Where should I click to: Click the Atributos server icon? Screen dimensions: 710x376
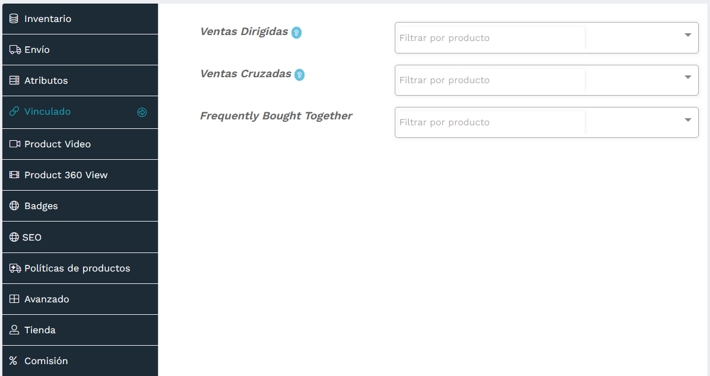(14, 81)
